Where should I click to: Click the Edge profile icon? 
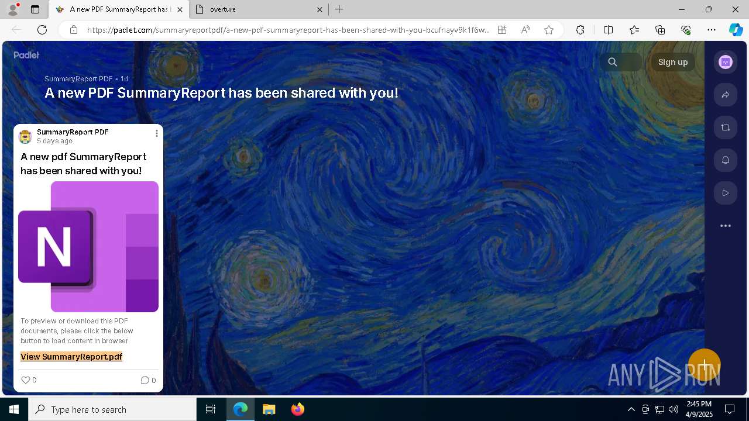point(12,9)
